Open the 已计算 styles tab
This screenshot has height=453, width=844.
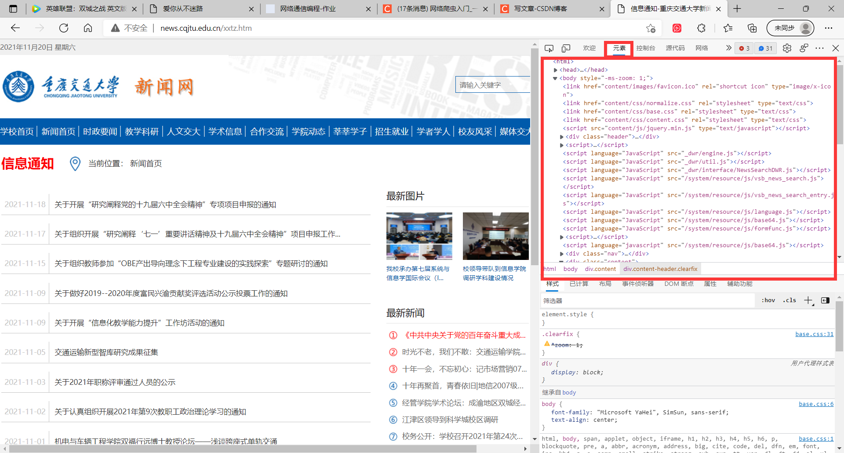click(x=578, y=284)
